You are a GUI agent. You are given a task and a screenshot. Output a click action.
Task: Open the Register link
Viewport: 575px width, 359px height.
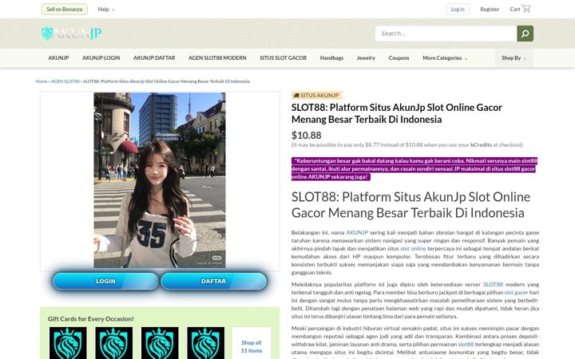pos(490,9)
